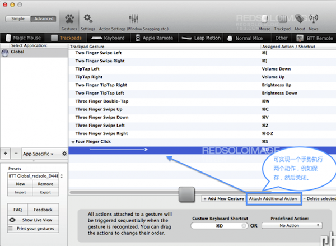Select the TipTap Left gesture row
The image size is (336, 246).
point(202,69)
